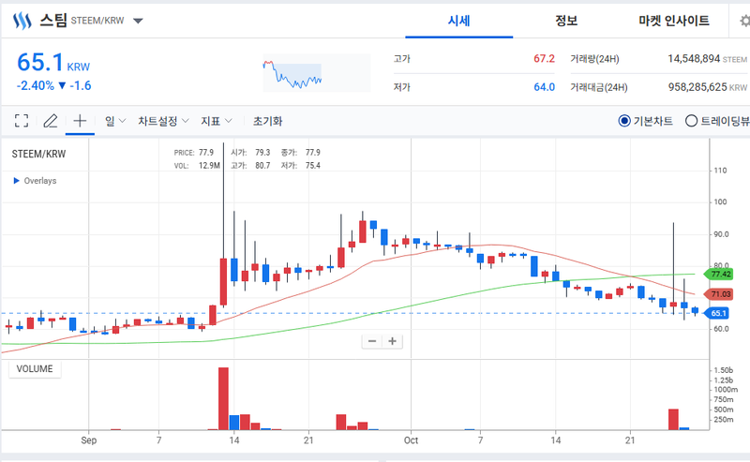
Task: Open the 일 interval dropdown
Action: click(x=115, y=121)
